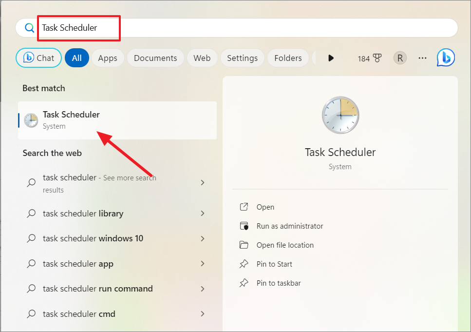Click the Open file location folder icon
This screenshot has width=471, height=332.
[x=244, y=245]
